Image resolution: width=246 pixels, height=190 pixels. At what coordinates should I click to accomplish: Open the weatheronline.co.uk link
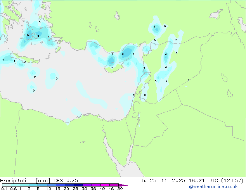coord(213,187)
